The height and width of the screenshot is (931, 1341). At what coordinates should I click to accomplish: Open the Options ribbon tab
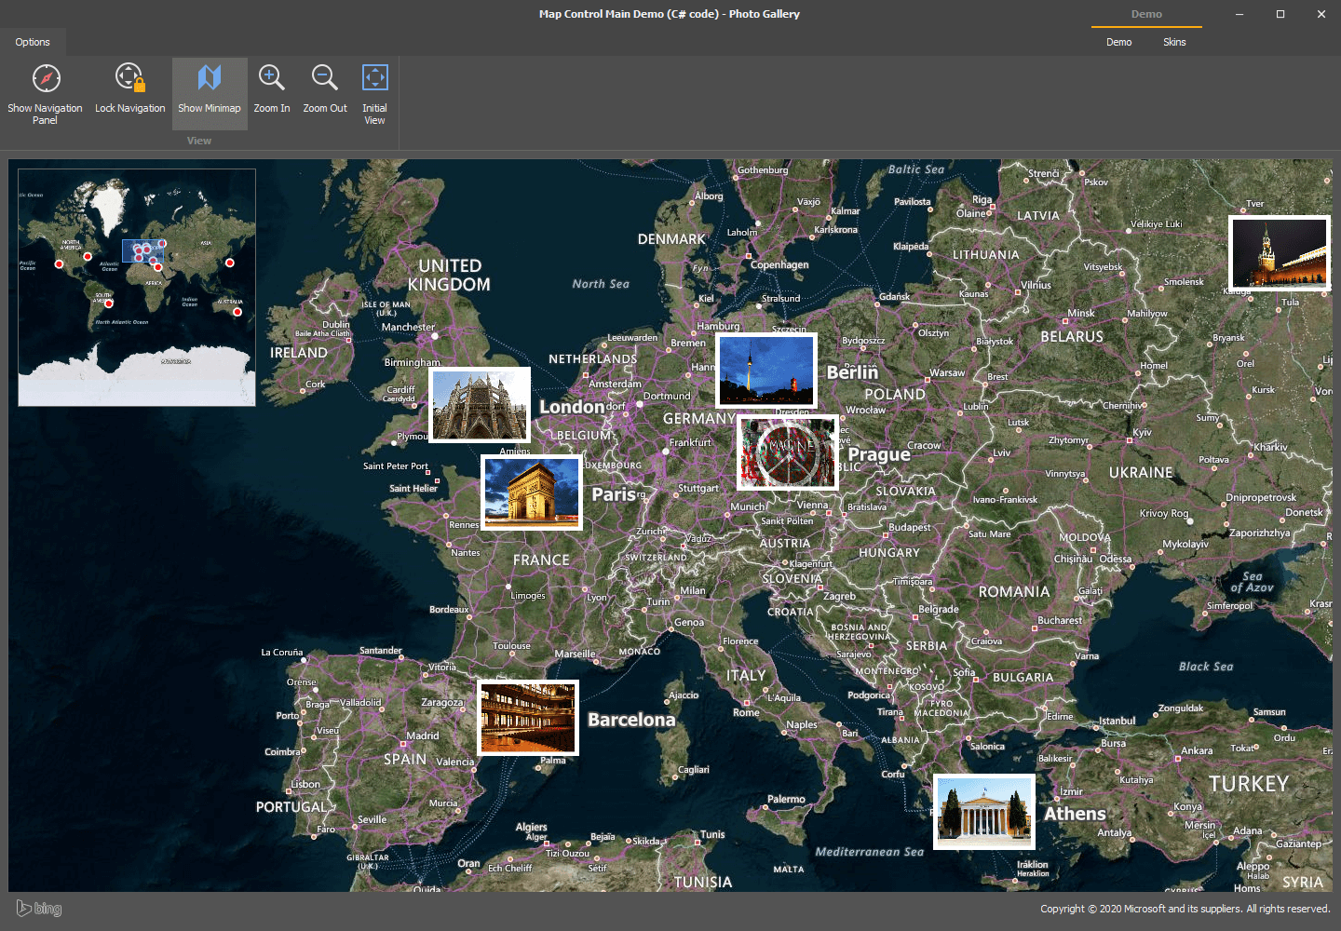tap(33, 42)
